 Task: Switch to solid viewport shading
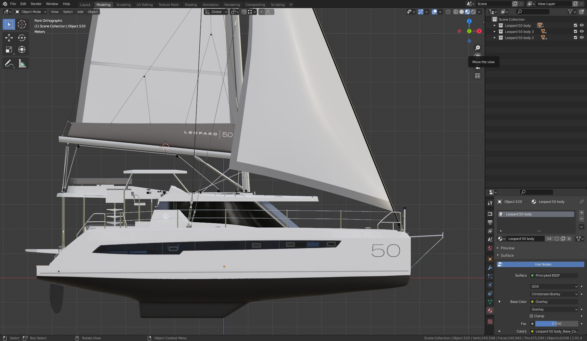point(462,12)
